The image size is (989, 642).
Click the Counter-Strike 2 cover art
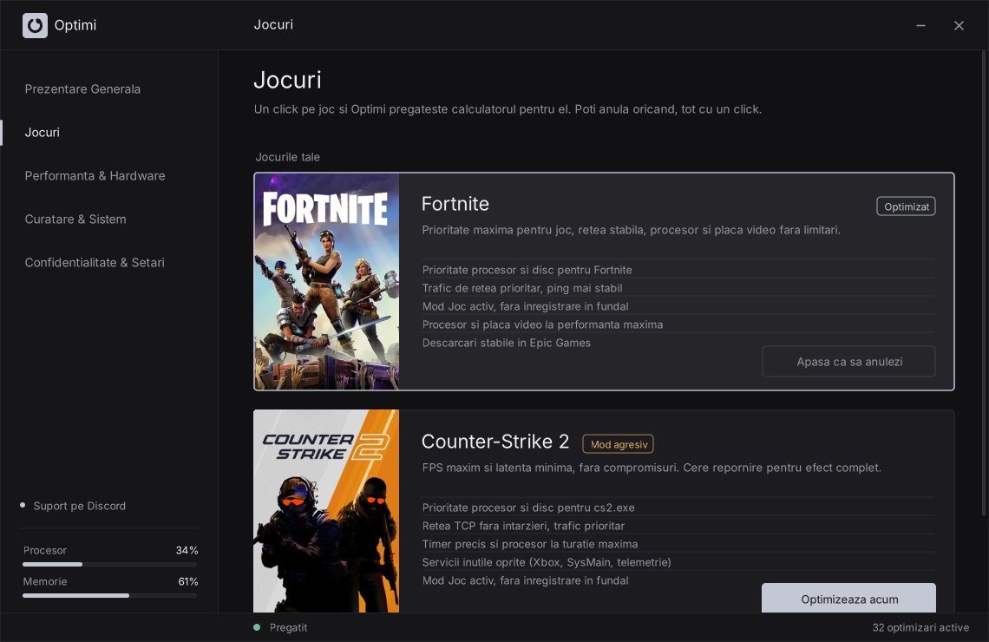[x=326, y=512]
